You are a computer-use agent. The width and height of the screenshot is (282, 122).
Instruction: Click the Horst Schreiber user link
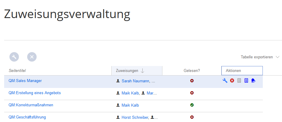[135, 118]
